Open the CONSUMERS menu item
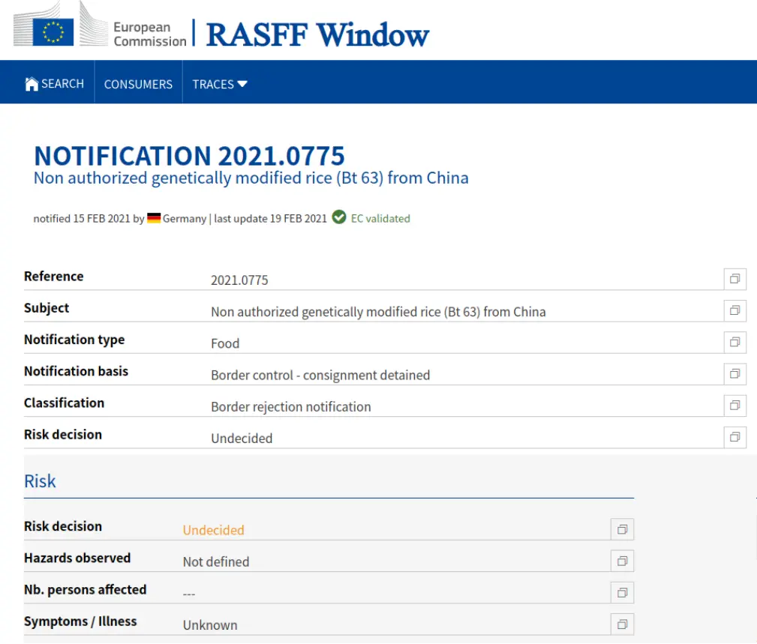Screen dimensions: 757x644 pos(138,84)
